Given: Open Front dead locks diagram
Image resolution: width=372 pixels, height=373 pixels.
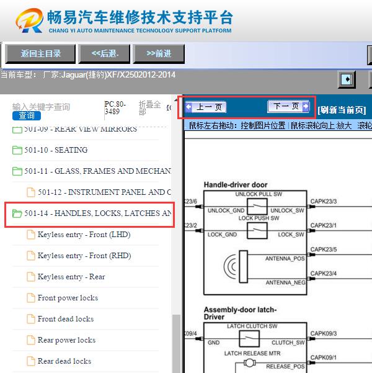Looking at the screenshot, I should pyautogui.click(x=66, y=319).
